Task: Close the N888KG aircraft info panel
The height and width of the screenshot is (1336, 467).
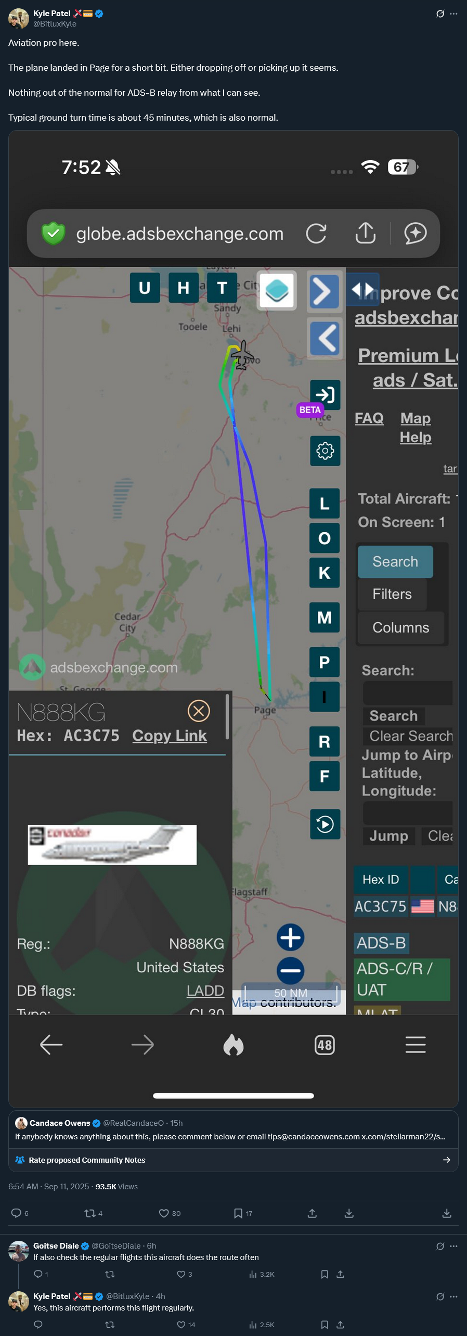Action: (199, 711)
